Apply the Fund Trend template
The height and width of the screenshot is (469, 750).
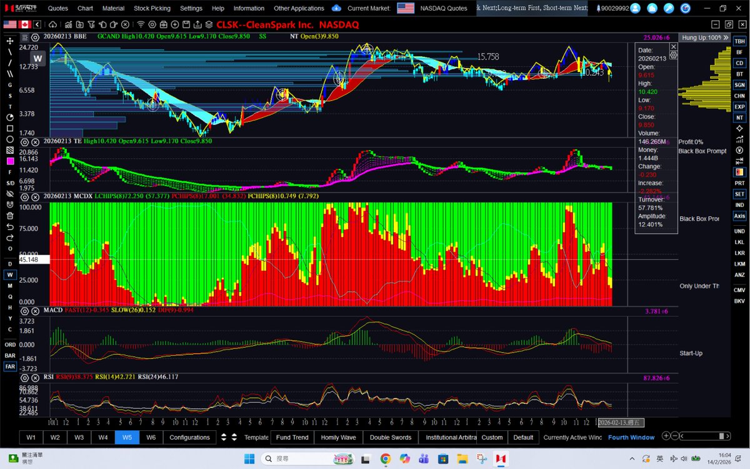292,437
